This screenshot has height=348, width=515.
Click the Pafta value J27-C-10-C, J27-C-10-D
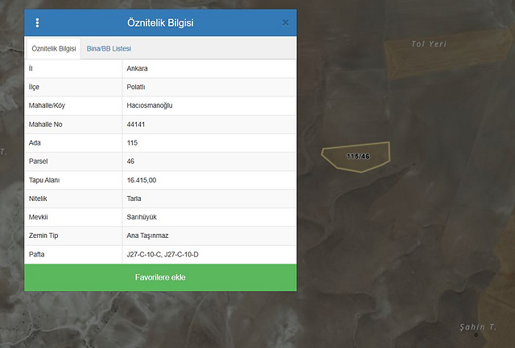[x=163, y=254]
